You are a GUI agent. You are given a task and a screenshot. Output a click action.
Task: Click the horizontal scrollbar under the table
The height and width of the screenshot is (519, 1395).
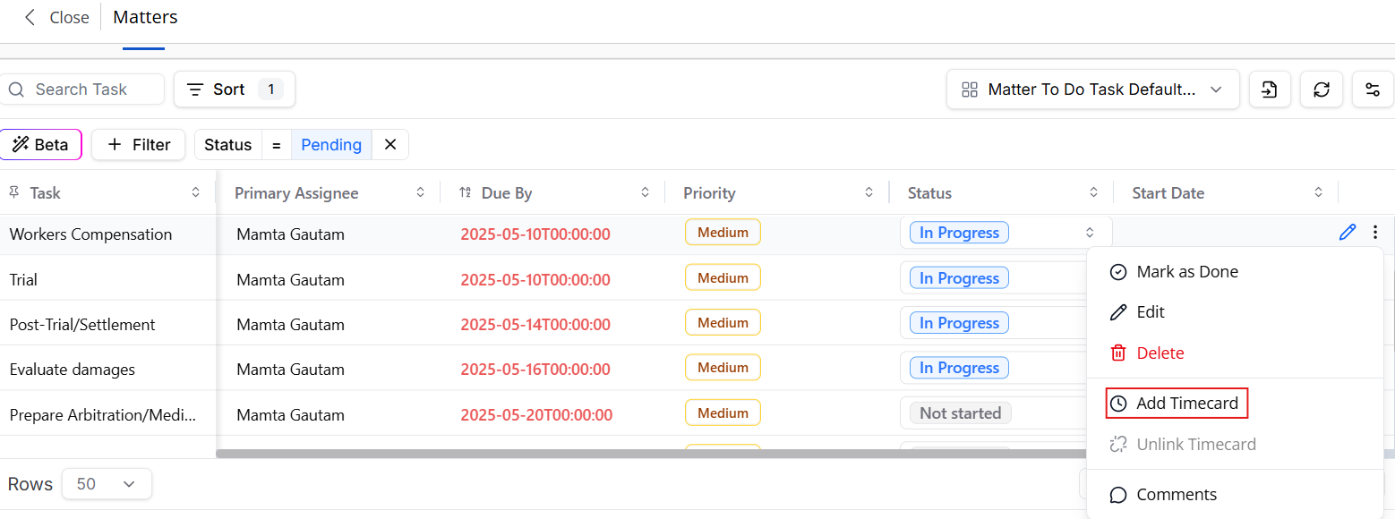[x=651, y=454]
